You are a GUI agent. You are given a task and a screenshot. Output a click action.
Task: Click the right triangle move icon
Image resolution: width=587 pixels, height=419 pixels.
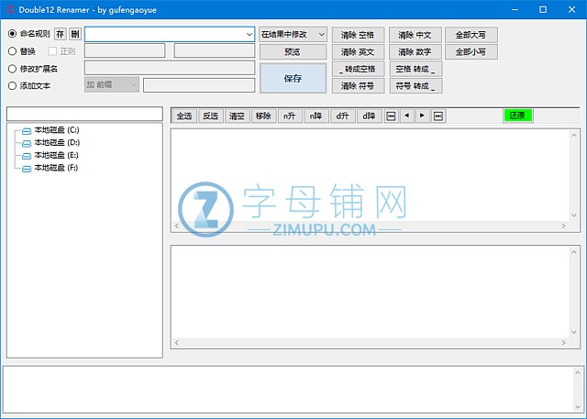[x=422, y=116]
